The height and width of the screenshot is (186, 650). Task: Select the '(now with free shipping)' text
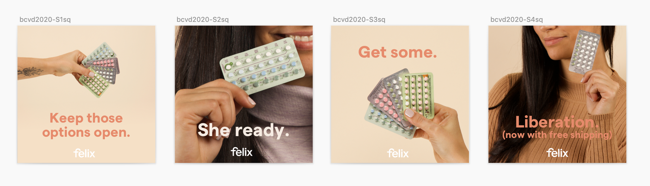click(x=557, y=135)
